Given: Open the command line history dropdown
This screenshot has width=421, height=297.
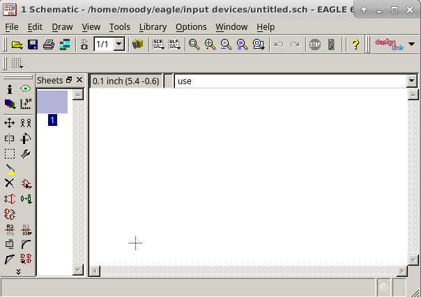Looking at the screenshot, I should [412, 81].
